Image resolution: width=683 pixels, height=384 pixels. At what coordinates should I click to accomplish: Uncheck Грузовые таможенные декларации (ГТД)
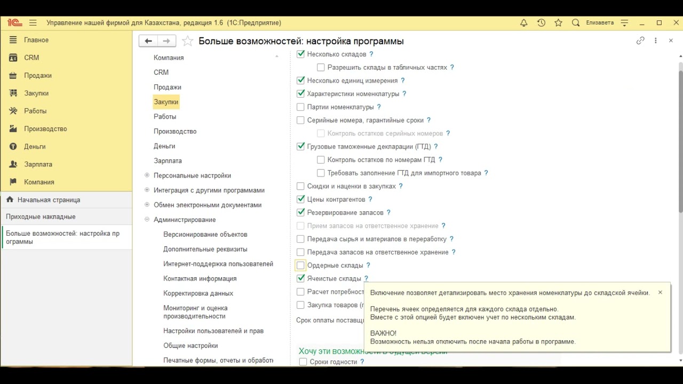pos(300,147)
